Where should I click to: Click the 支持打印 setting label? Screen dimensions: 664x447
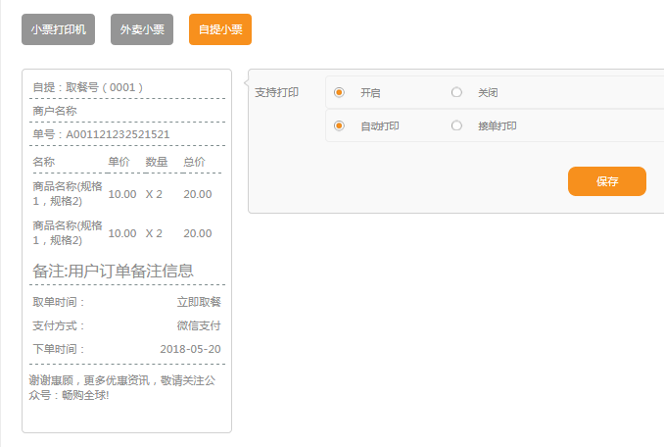276,92
